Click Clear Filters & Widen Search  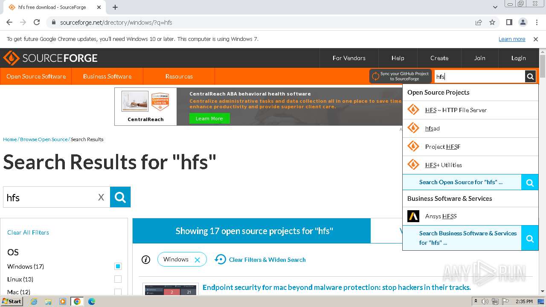pyautogui.click(x=260, y=259)
